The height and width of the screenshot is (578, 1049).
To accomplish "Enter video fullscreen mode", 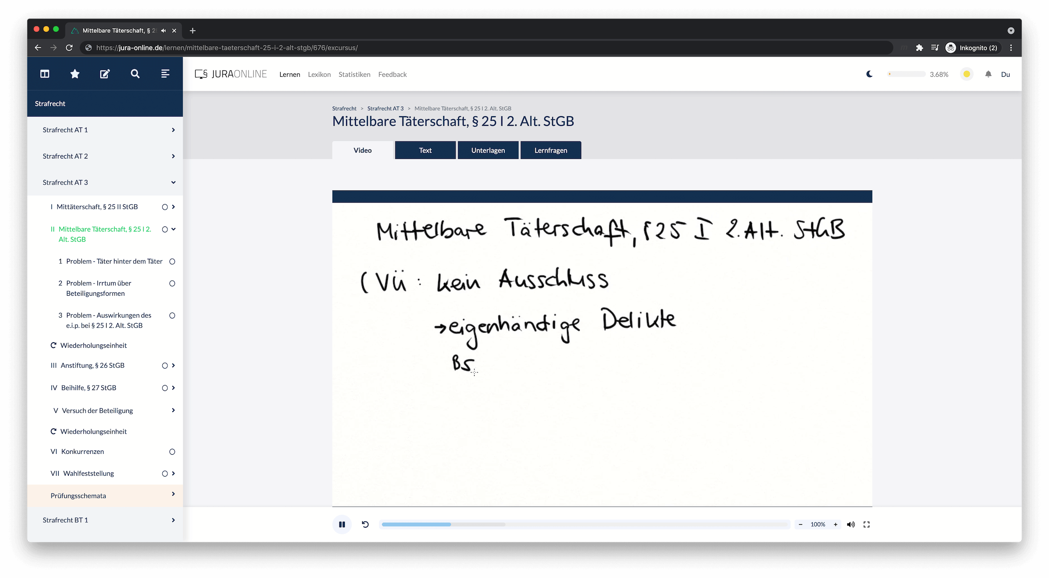I will (x=866, y=524).
